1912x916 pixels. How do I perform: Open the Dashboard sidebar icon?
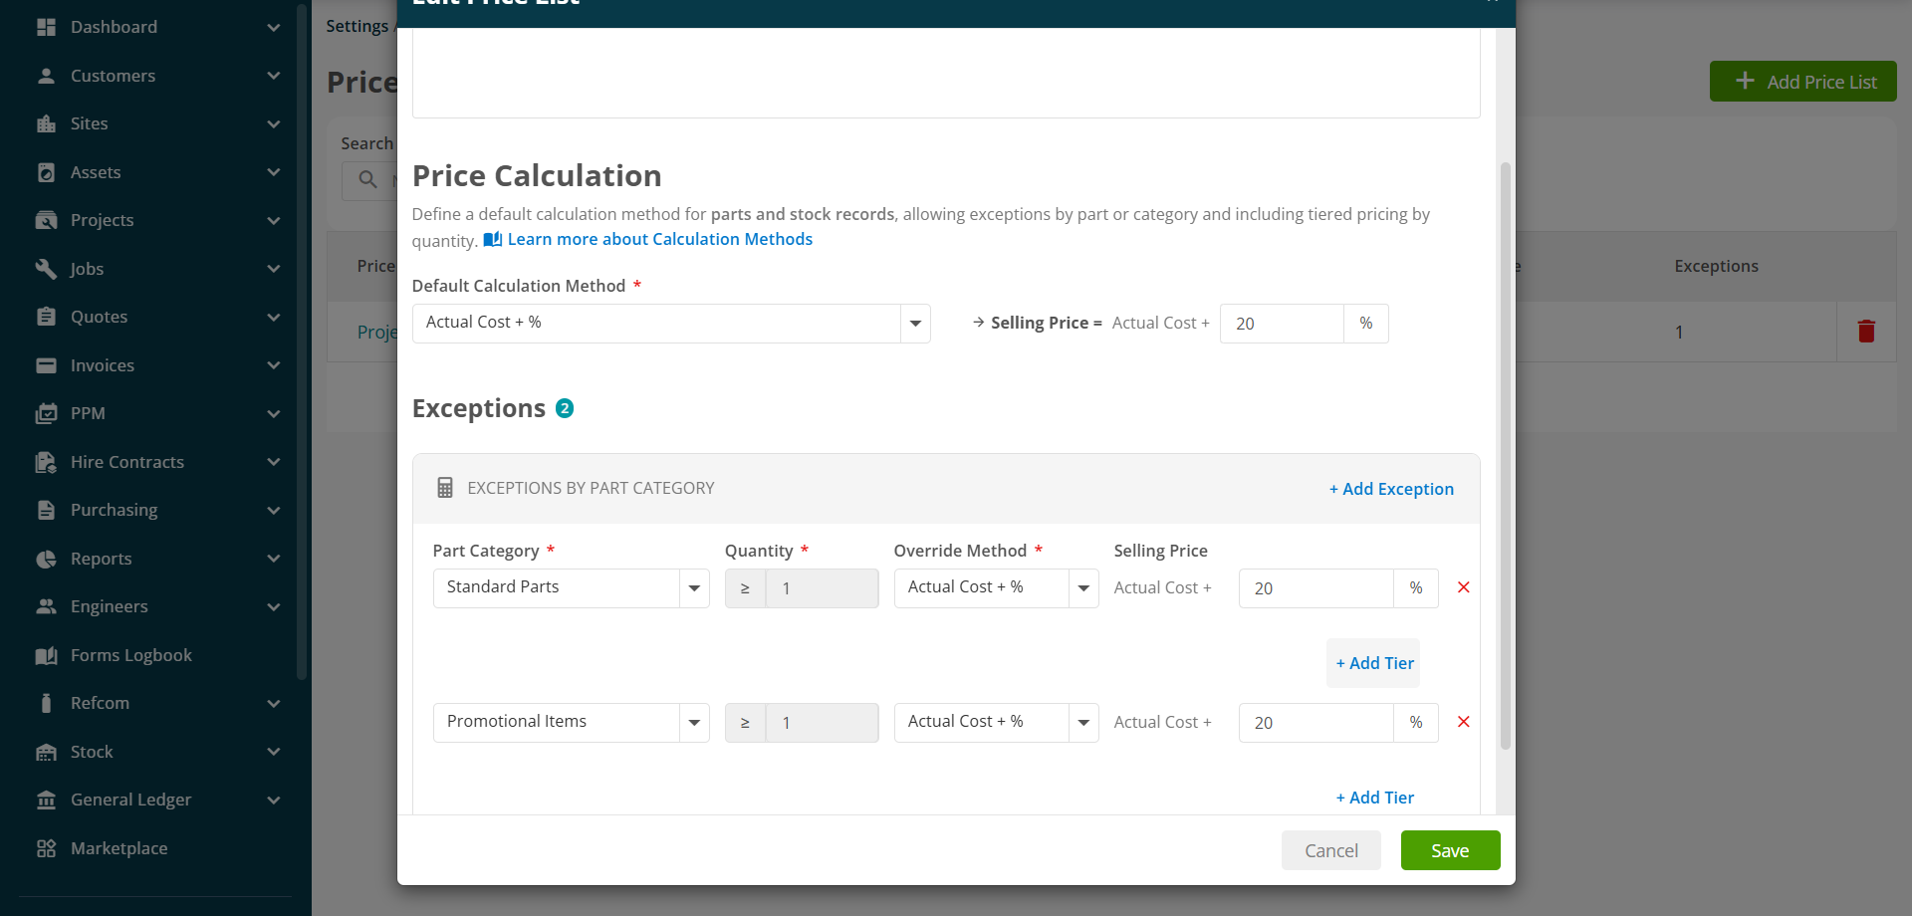pyautogui.click(x=46, y=27)
